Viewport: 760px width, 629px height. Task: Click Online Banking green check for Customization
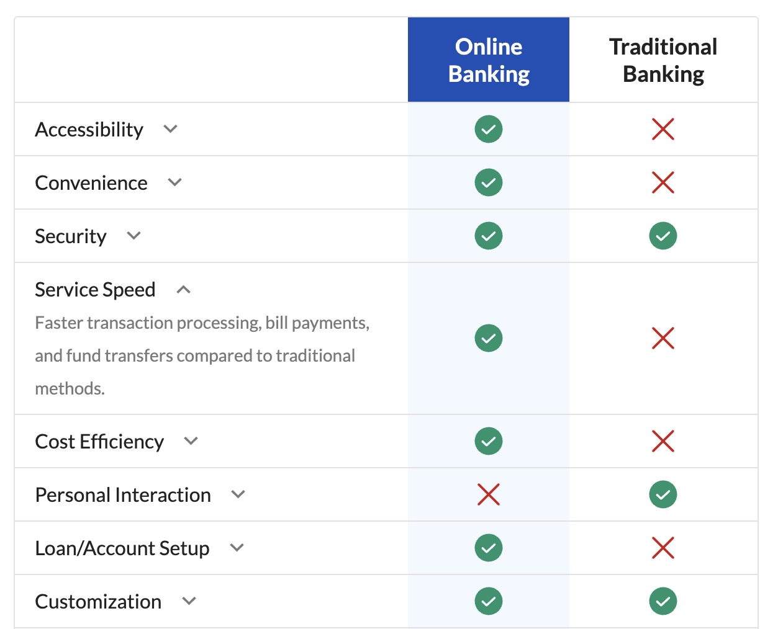click(x=488, y=601)
